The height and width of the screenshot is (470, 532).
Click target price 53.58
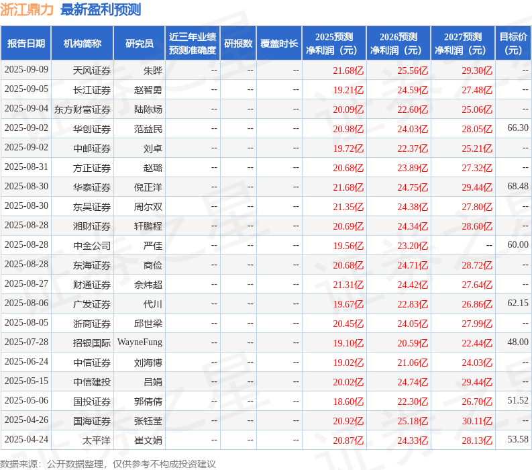(x=518, y=439)
